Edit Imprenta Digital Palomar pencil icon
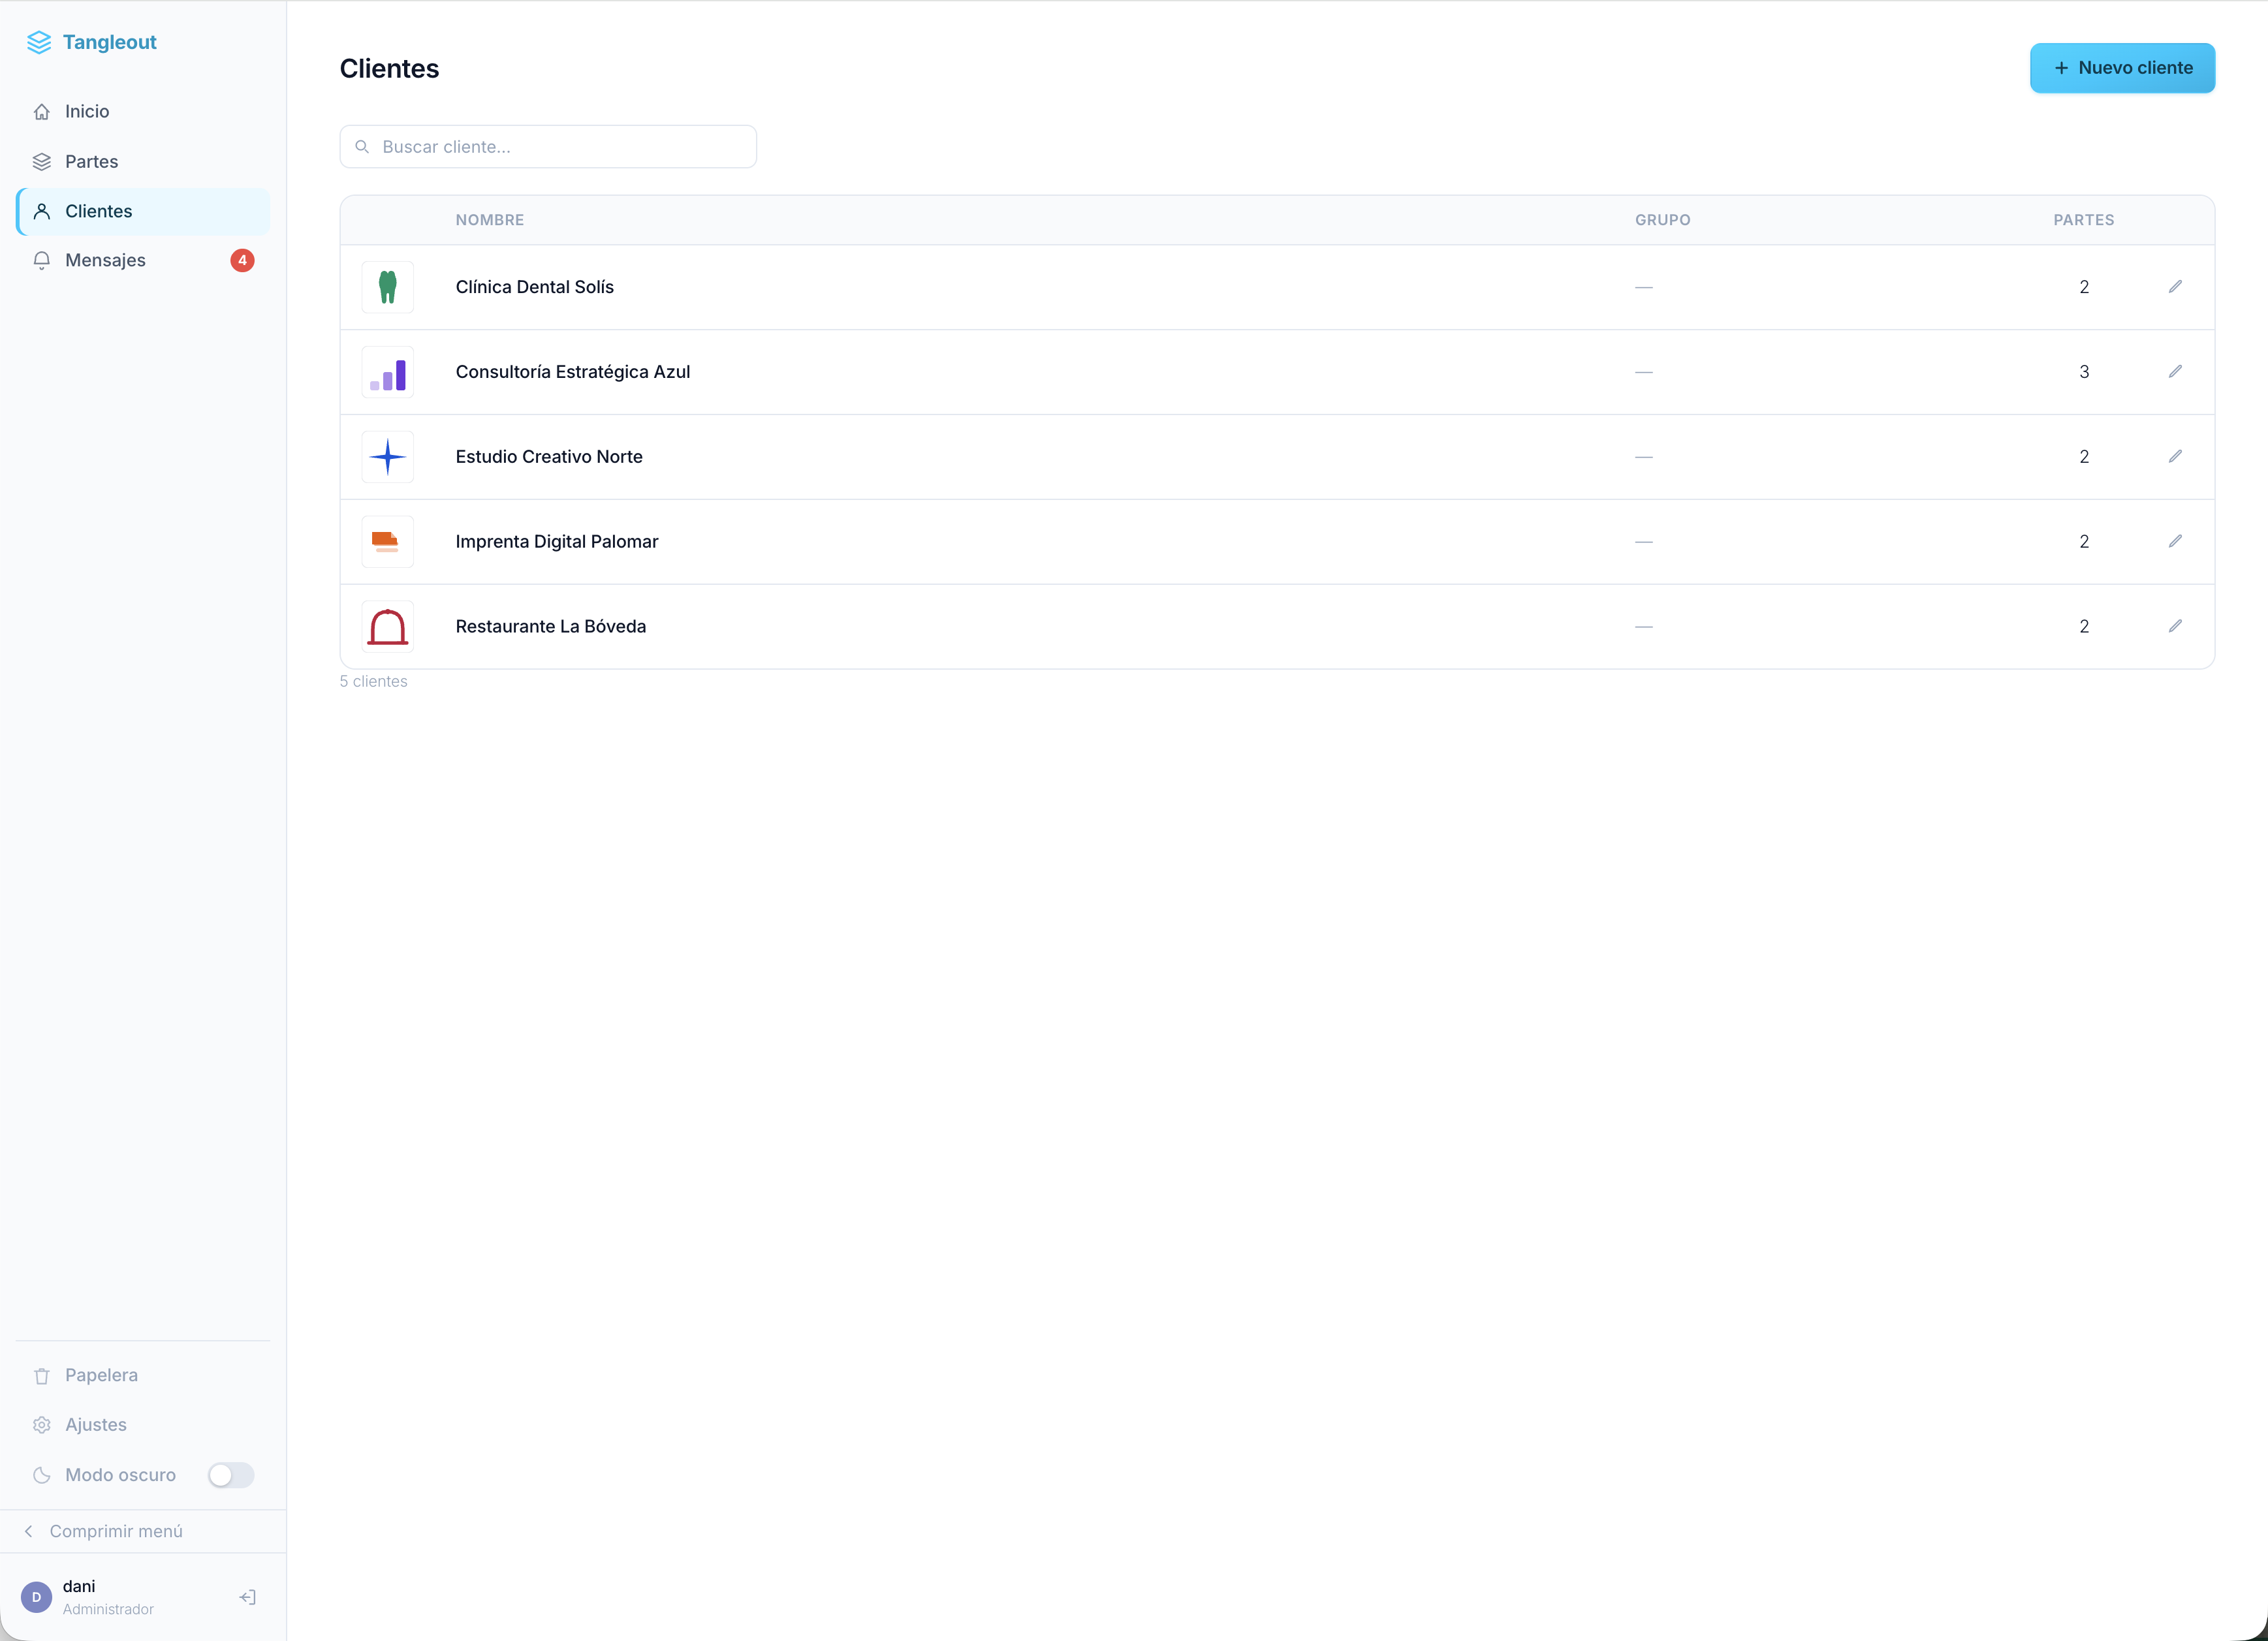Image resolution: width=2268 pixels, height=1641 pixels. click(x=2175, y=542)
